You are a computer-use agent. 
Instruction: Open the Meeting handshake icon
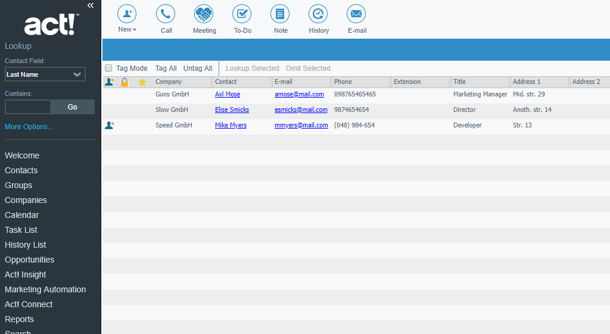click(x=204, y=14)
